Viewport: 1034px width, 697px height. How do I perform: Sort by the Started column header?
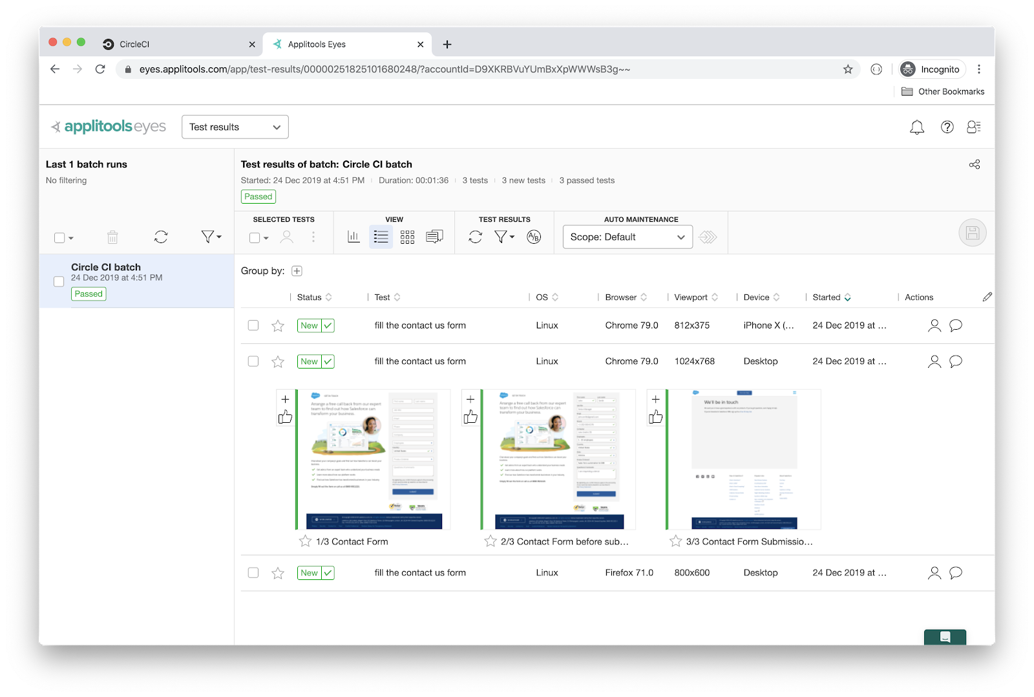831,297
